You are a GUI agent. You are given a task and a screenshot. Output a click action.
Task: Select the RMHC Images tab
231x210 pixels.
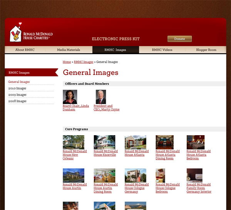[x=115, y=50]
